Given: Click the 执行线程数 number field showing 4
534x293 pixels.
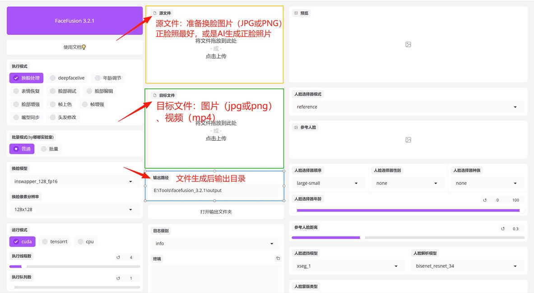Looking at the screenshot, I should (131, 258).
